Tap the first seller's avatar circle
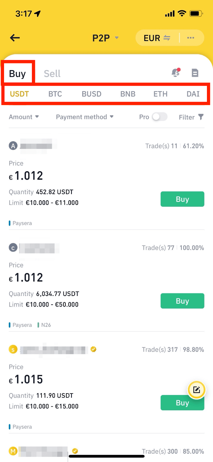Image resolution: width=213 pixels, height=462 pixels. [x=13, y=146]
